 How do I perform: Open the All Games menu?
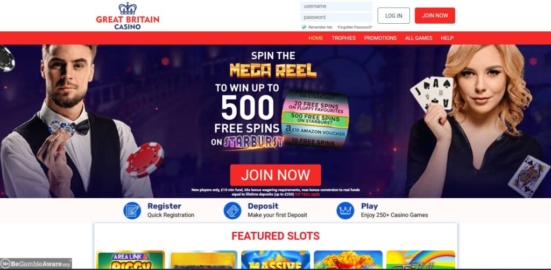click(x=419, y=38)
